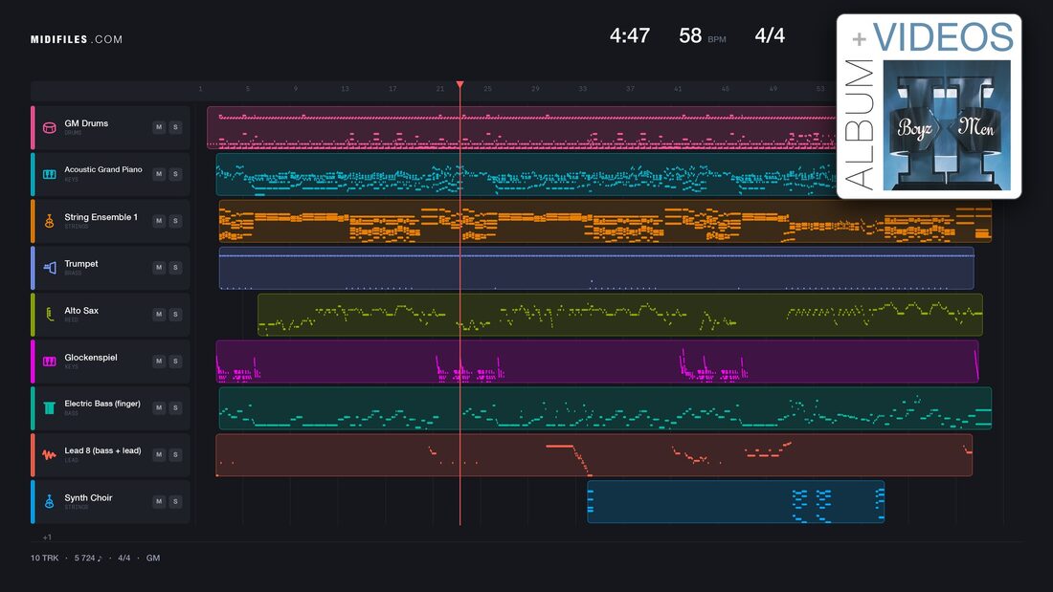
Task: Click bar number 9 on the ruler
Action: click(296, 89)
